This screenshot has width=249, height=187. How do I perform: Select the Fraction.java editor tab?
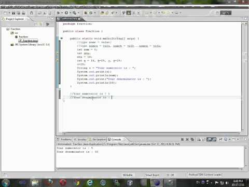tap(68, 19)
